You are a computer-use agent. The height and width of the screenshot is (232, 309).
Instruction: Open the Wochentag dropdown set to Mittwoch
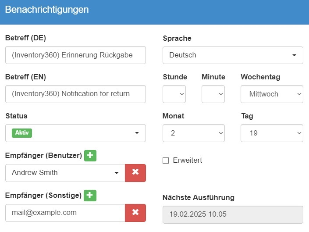[272, 94]
